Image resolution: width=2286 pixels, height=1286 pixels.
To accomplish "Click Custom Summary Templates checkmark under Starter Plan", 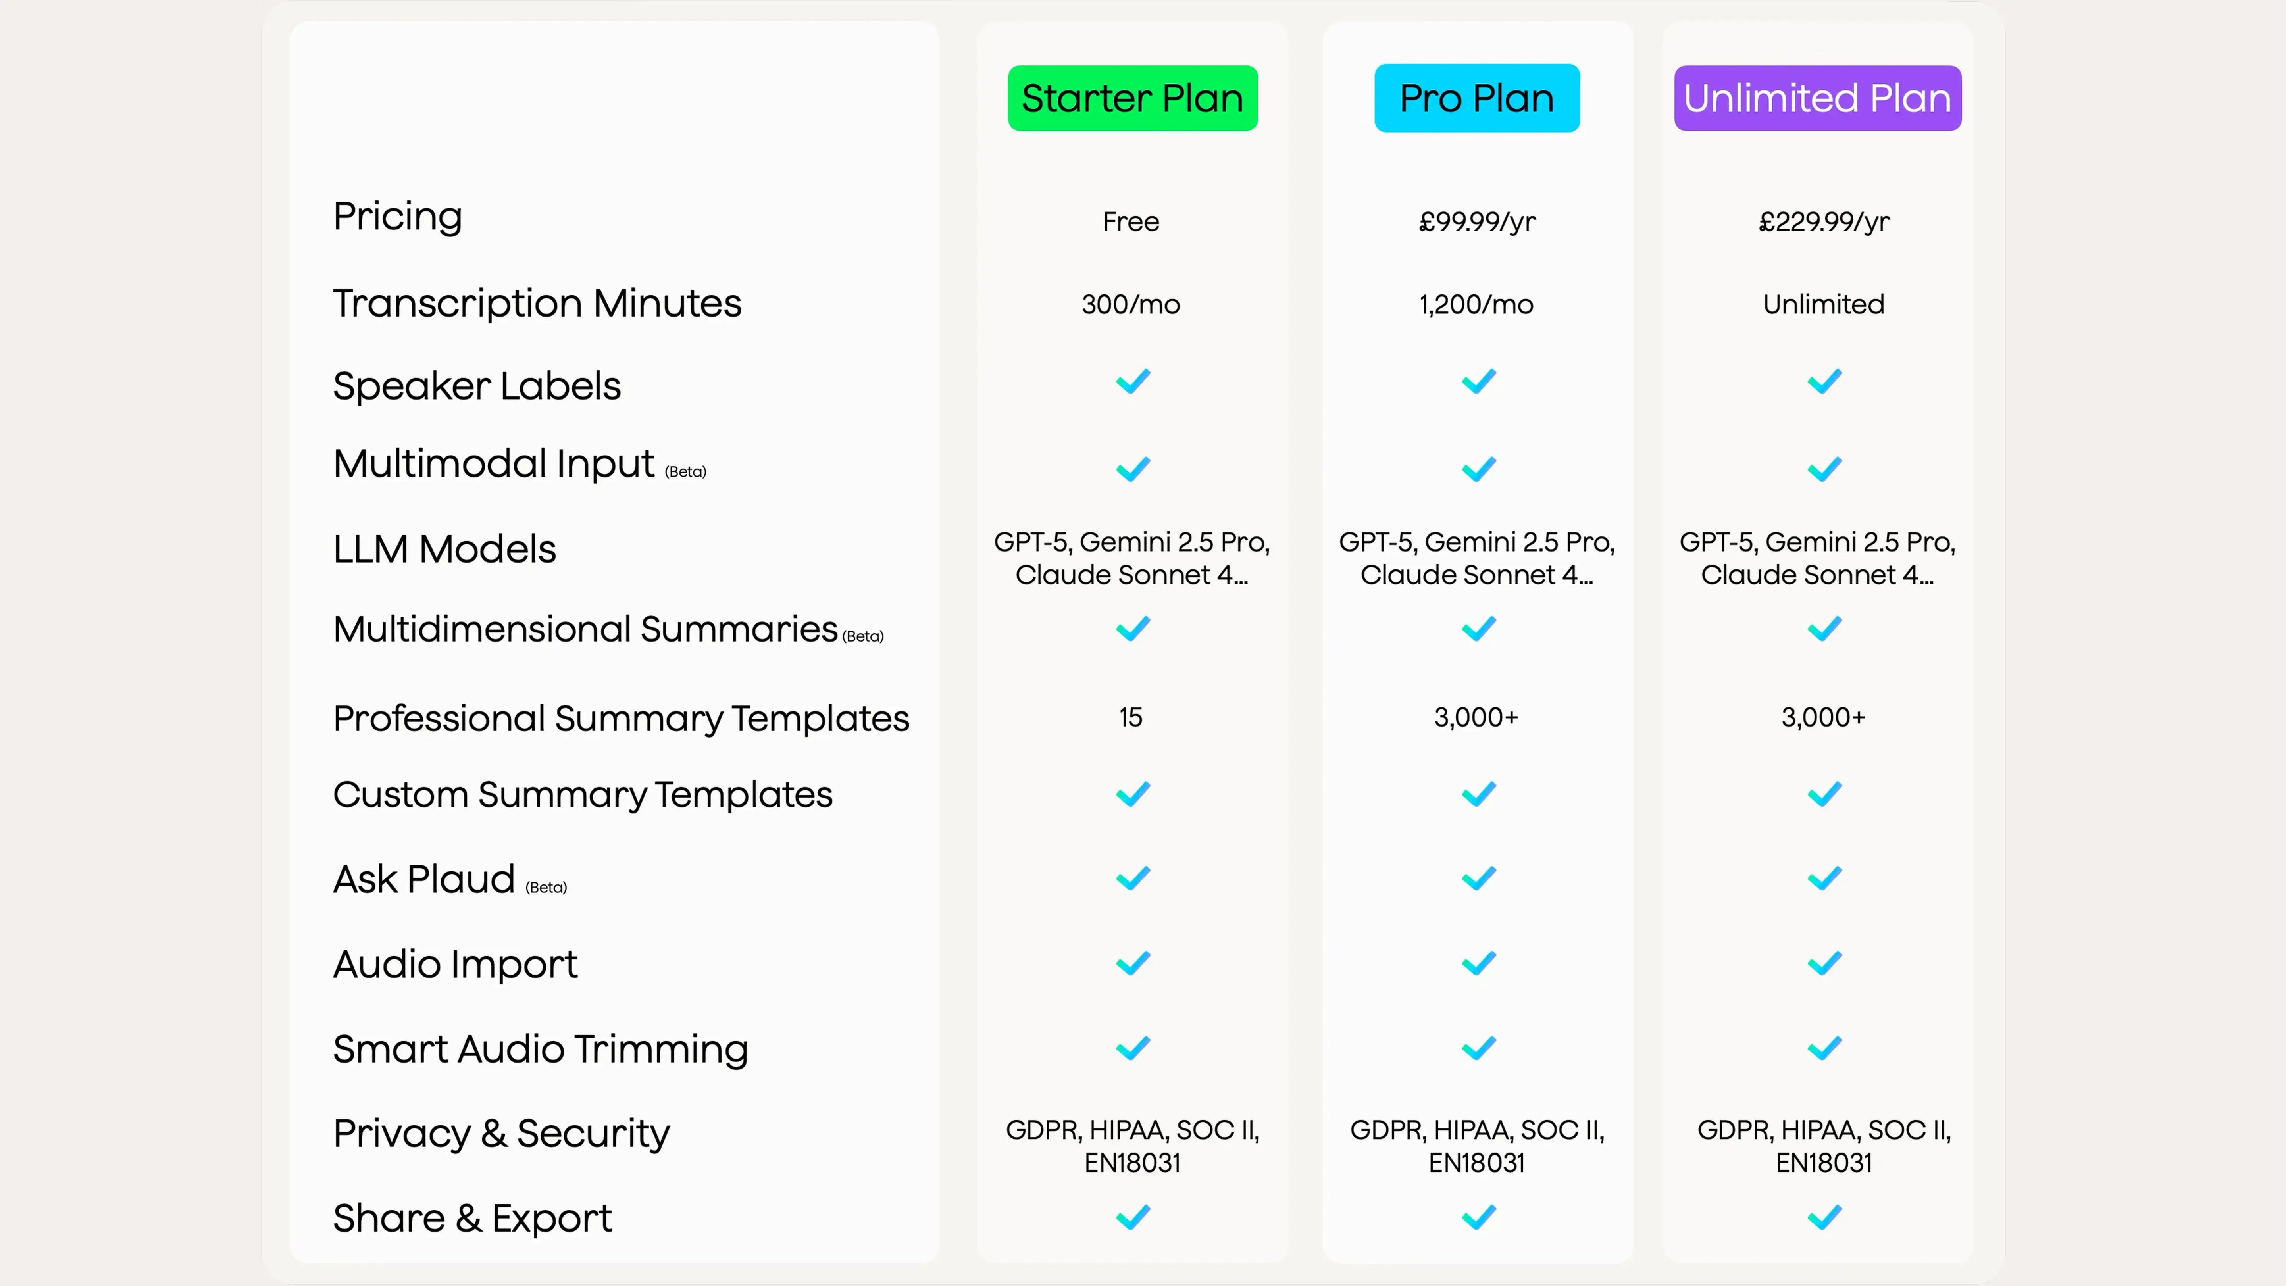I will tap(1132, 794).
